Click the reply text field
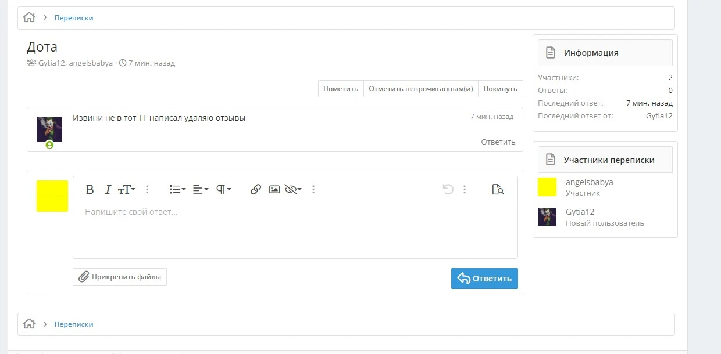 295,229
